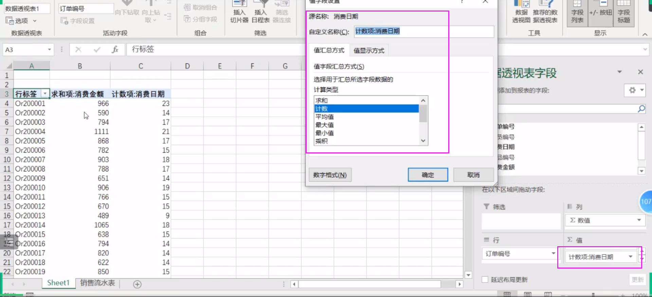Open the Name Box dropdown arrow
Viewport: 652px width, 297px height.
pyautogui.click(x=49, y=50)
